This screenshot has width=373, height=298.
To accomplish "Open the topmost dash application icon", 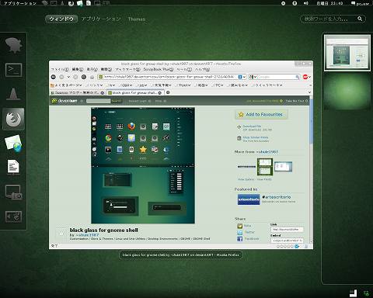I will pos(13,45).
